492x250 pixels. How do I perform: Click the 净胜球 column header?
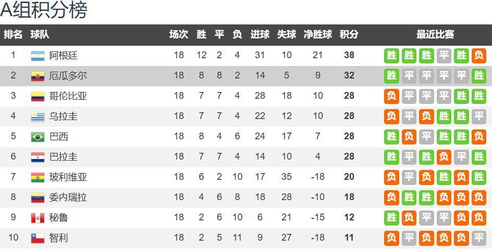(317, 34)
